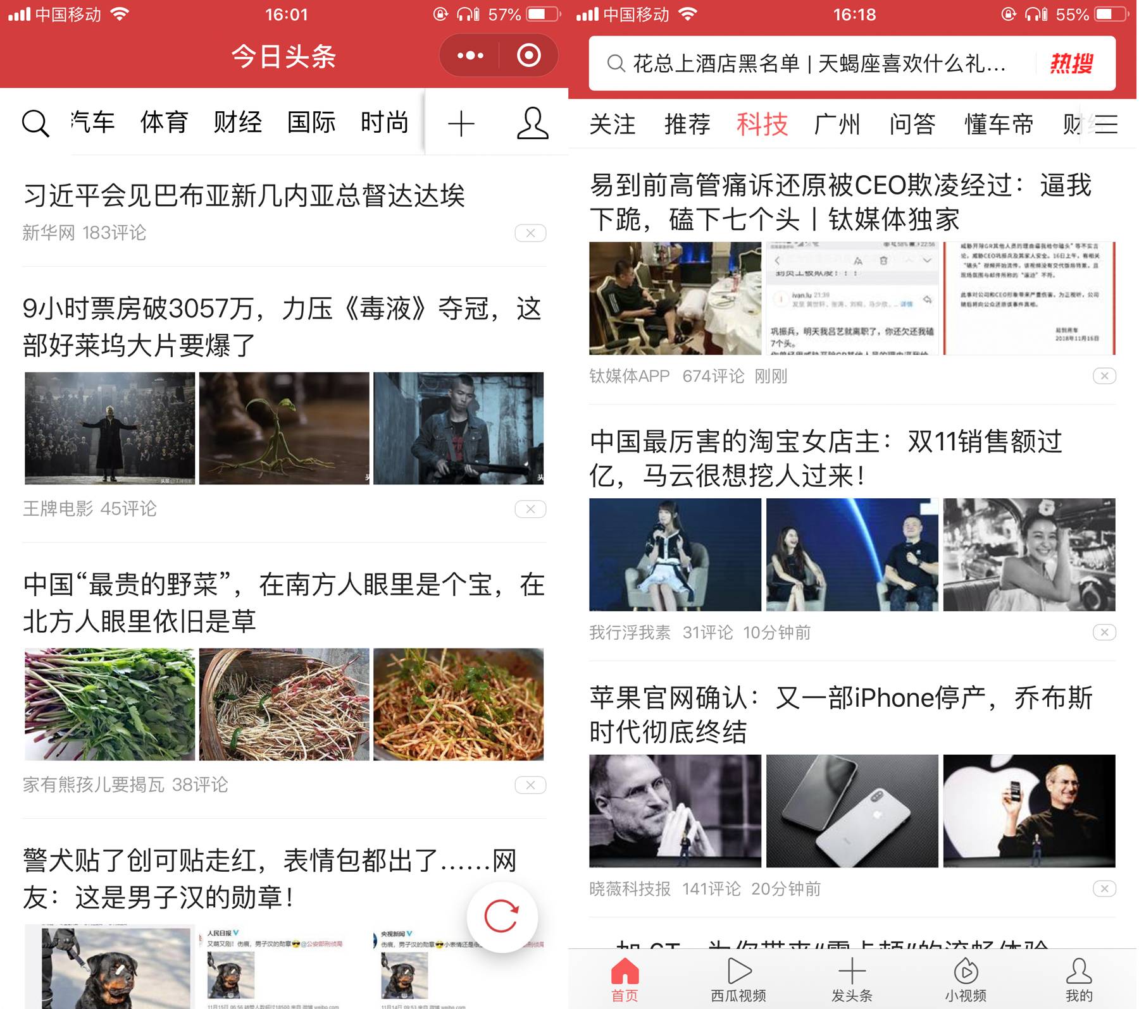View the basket of roots thumbnail
1139x1009 pixels.
tap(284, 704)
